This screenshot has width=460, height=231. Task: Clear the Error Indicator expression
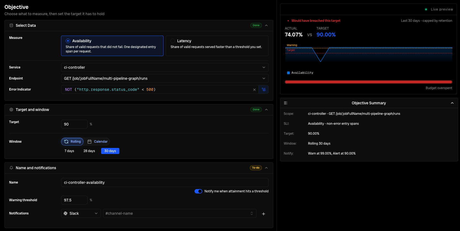coord(254,90)
